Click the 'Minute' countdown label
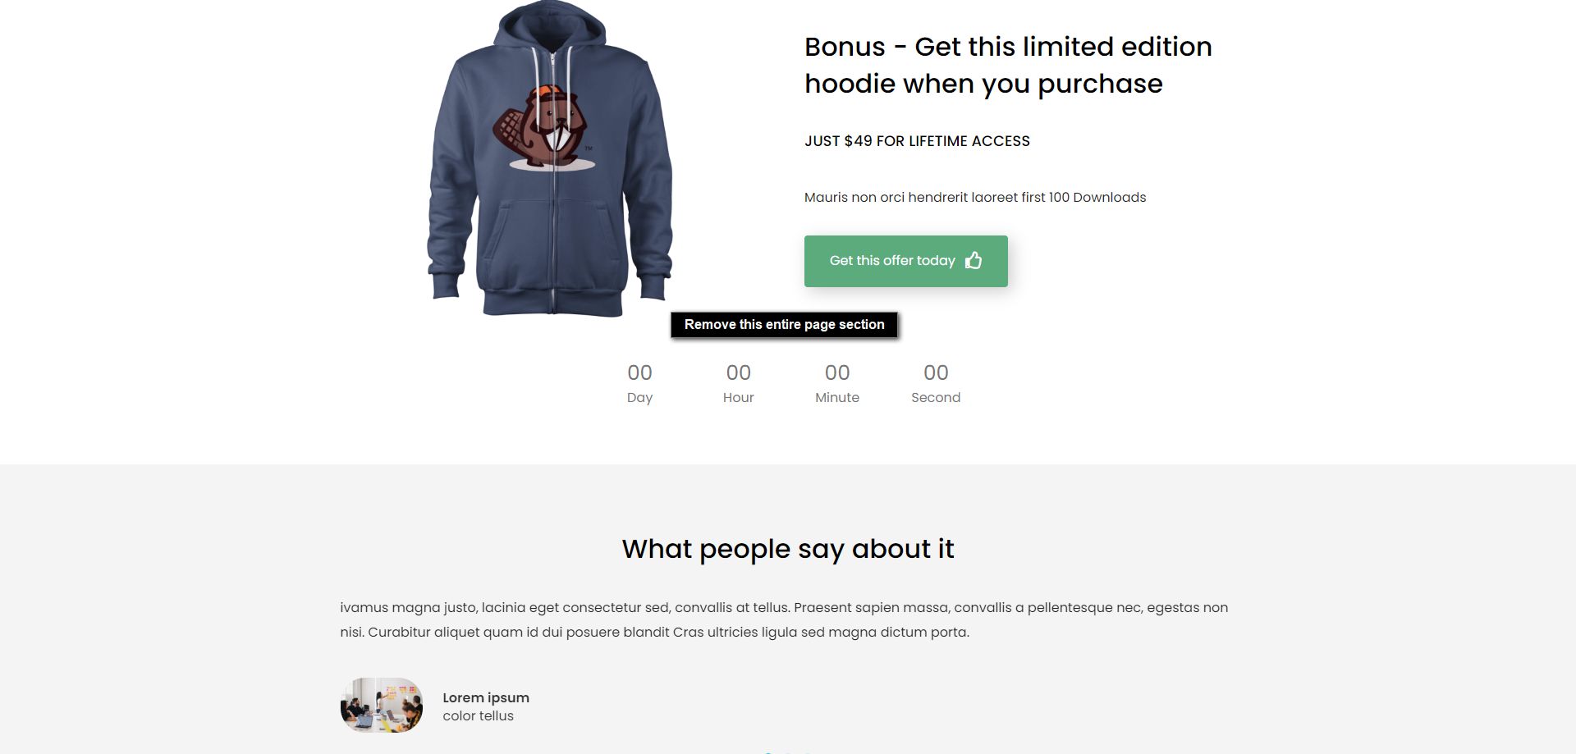Image resolution: width=1576 pixels, height=754 pixels. pos(837,398)
